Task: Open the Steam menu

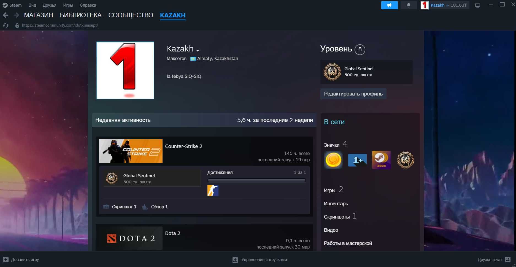Action: click(15, 5)
